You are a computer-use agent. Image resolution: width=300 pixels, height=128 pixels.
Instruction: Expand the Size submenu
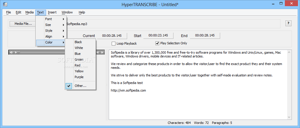click(51, 25)
